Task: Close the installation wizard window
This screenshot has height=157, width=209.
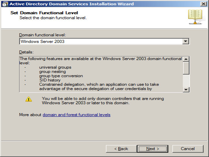Action: [204, 4]
